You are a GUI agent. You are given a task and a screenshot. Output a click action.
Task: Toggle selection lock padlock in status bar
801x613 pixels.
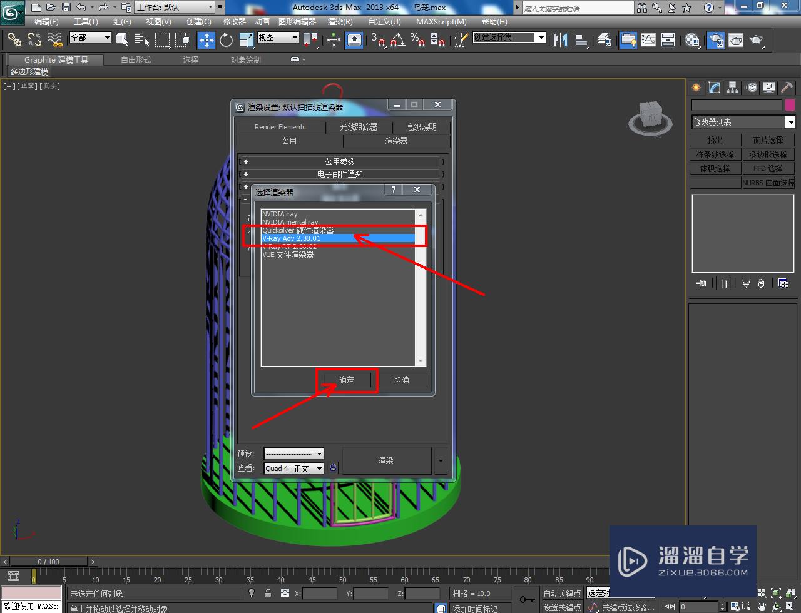pos(268,593)
